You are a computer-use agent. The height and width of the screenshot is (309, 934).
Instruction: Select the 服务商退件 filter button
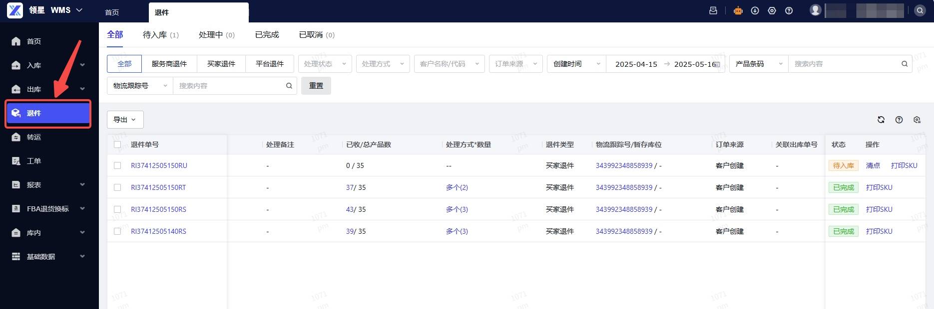click(x=169, y=64)
